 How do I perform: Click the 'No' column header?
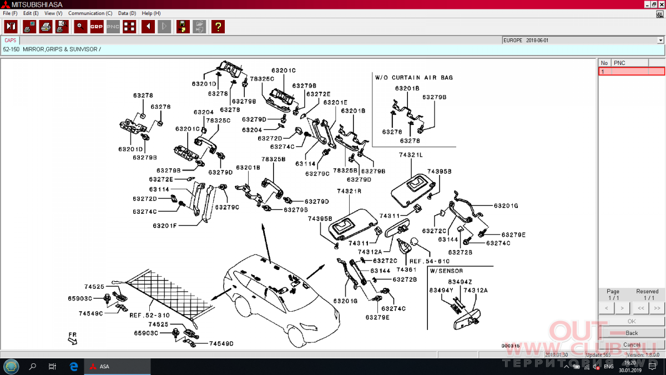[x=605, y=63]
